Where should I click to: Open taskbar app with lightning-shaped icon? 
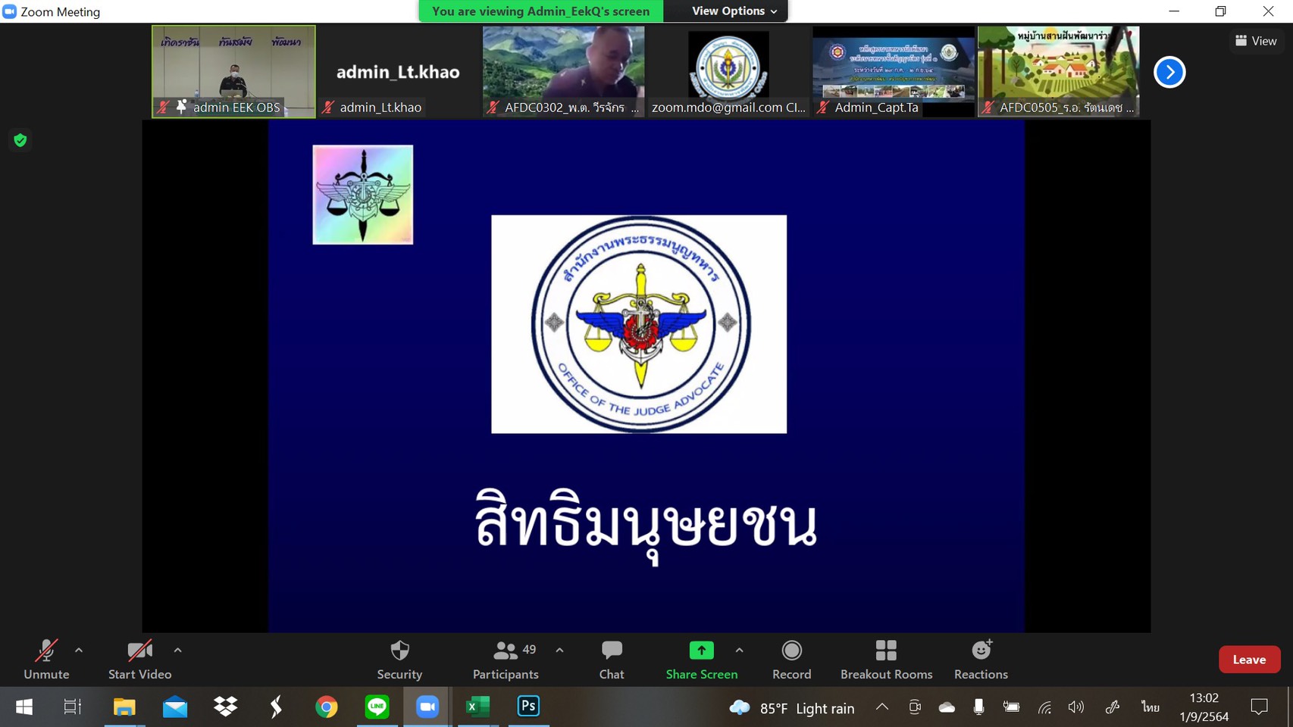(x=276, y=707)
